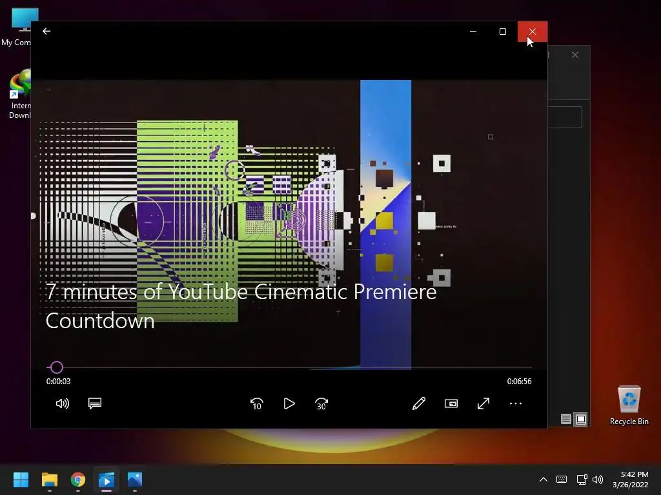The width and height of the screenshot is (661, 495).
Task: Click remaining time 0:06:56
Action: pos(520,382)
